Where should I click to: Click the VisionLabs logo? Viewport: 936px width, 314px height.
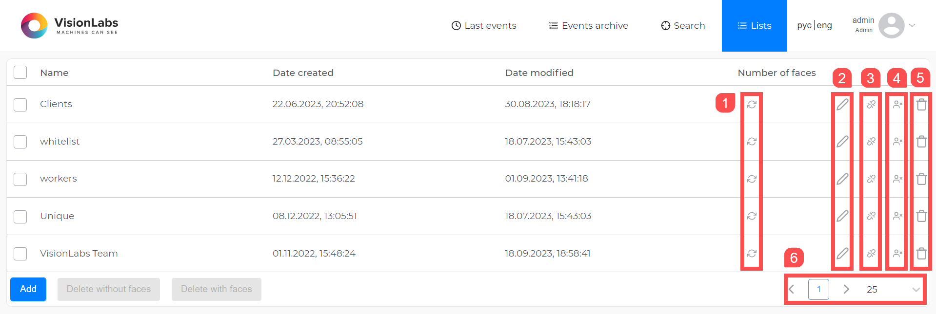tap(69, 26)
